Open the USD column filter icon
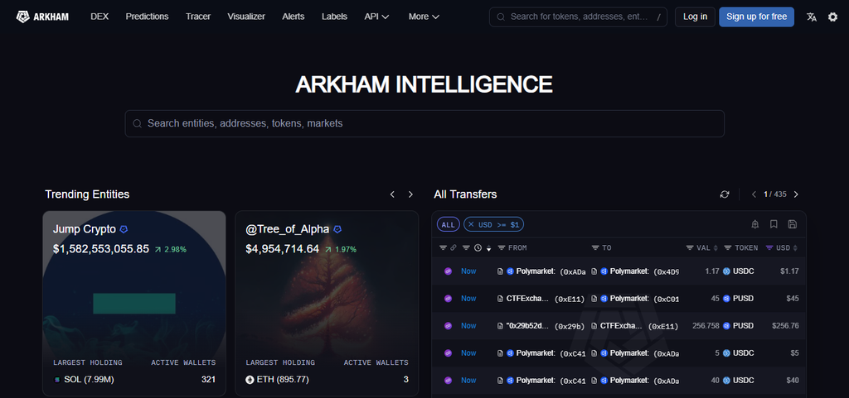Image resolution: width=849 pixels, height=398 pixels. pos(769,248)
